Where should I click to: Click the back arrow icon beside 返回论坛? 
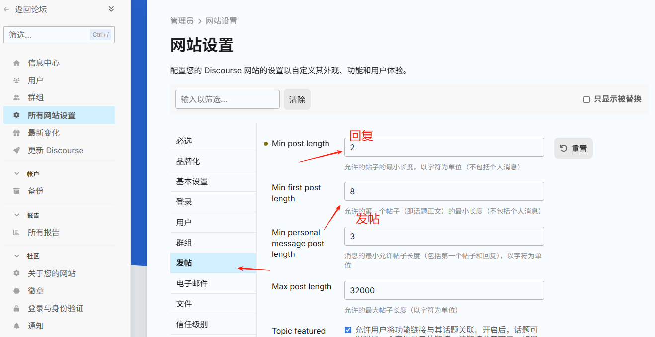point(6,9)
